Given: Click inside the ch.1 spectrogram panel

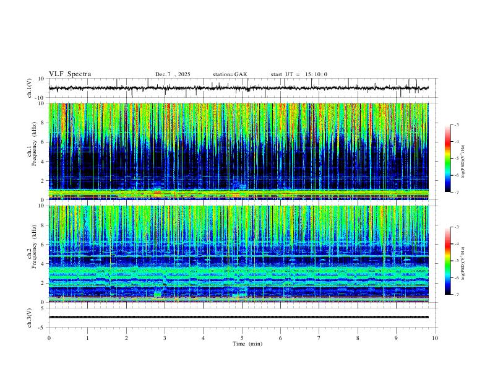Looking at the screenshot, I should coord(238,151).
